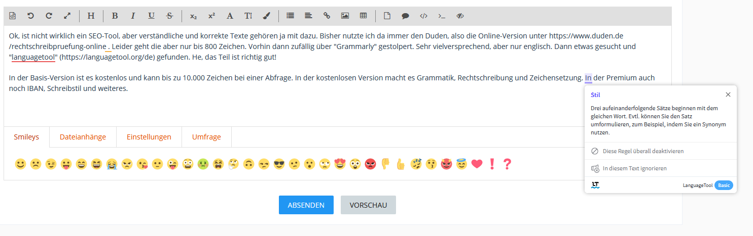Toggle the crossed-out eye spoiler icon
Screen dimensions: 753x236
tap(460, 16)
